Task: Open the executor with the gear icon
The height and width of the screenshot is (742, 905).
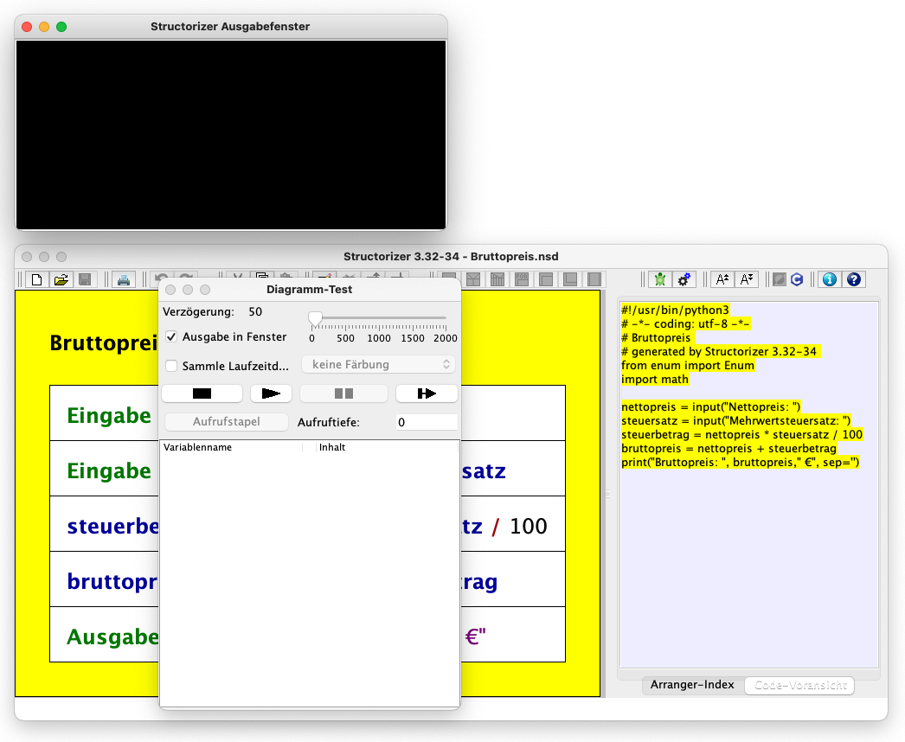Action: click(684, 280)
